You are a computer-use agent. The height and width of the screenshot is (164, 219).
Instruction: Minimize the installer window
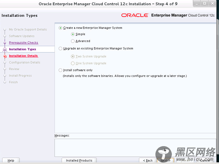tap(197, 4)
